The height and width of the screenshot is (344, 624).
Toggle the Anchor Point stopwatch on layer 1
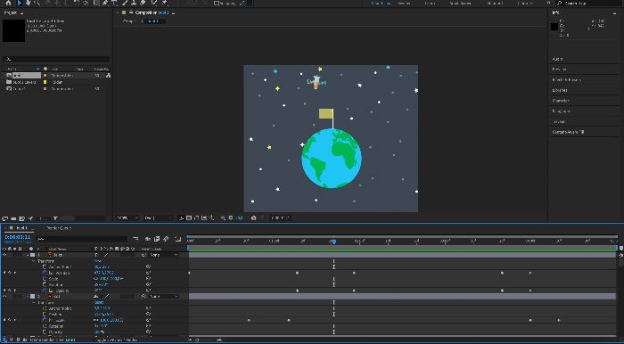(x=45, y=266)
